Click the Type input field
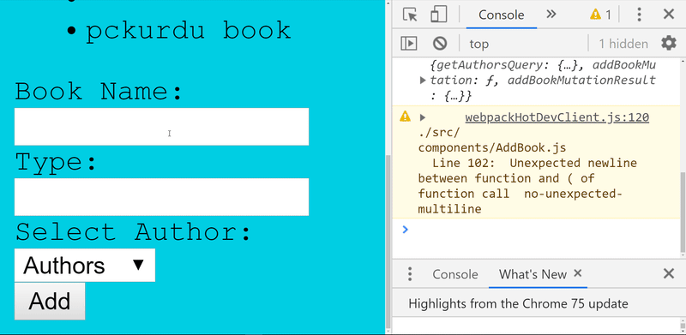This screenshot has width=686, height=335. (x=161, y=197)
